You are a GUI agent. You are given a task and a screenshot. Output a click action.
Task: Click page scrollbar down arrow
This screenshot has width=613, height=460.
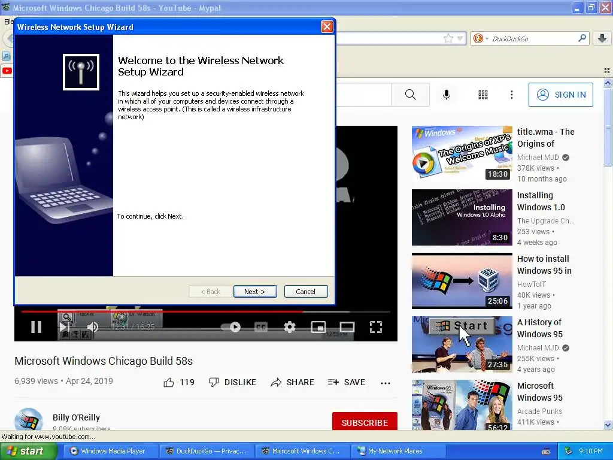point(608,425)
